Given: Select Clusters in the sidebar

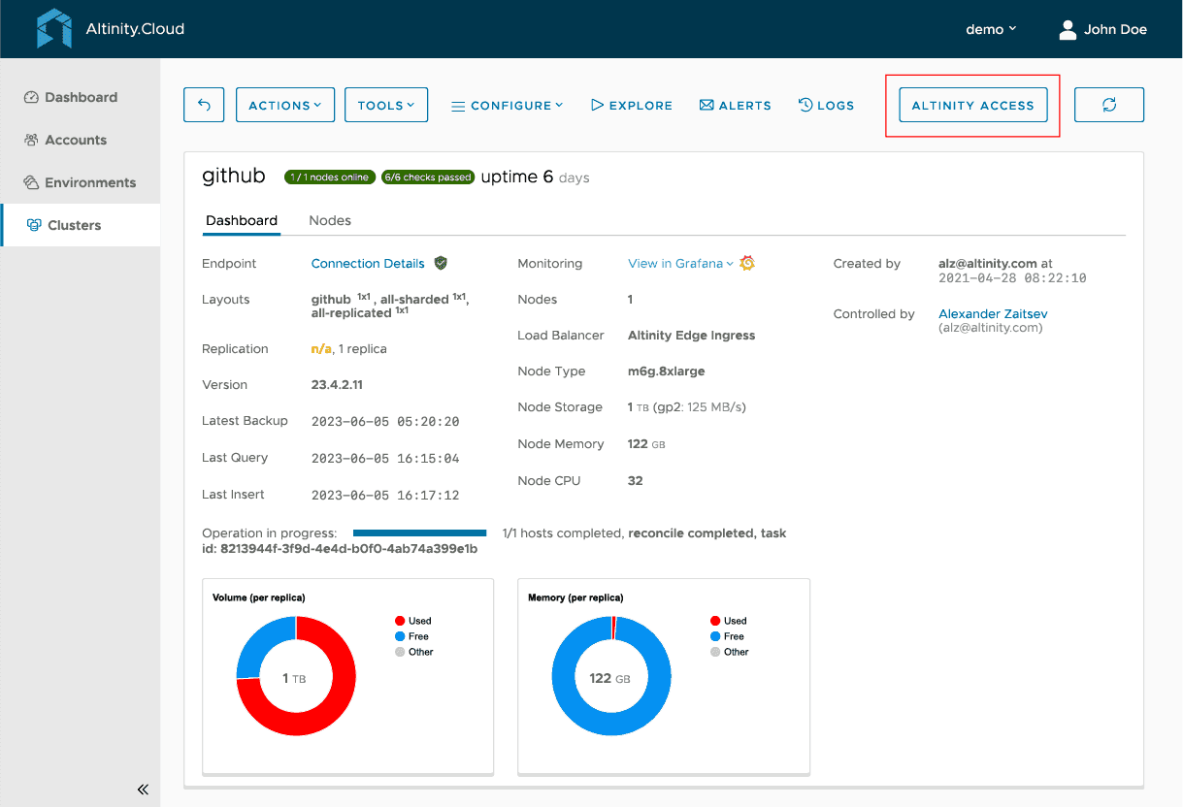Looking at the screenshot, I should [80, 225].
